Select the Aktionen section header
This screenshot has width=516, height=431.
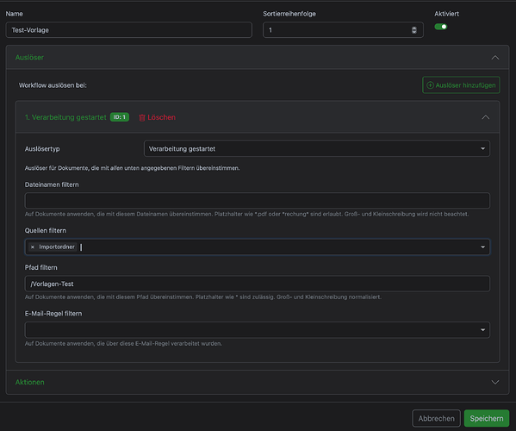coord(258,382)
